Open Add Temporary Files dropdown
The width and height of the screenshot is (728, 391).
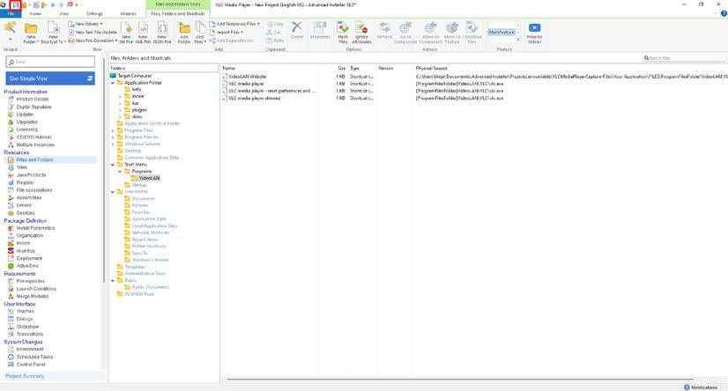(234, 24)
